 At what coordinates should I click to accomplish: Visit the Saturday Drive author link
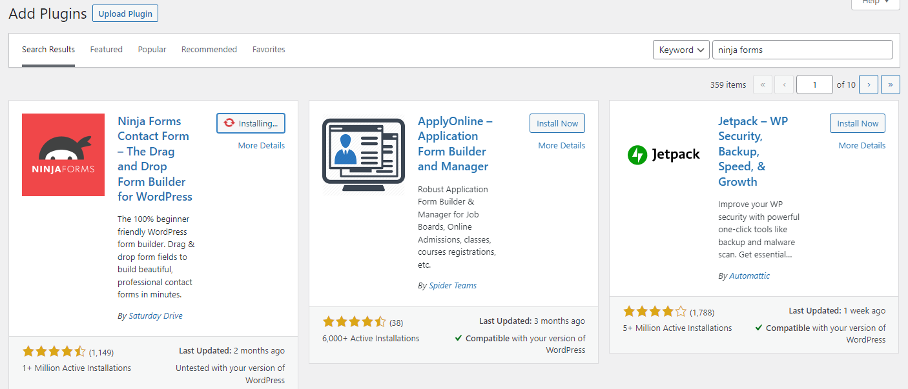coord(156,316)
